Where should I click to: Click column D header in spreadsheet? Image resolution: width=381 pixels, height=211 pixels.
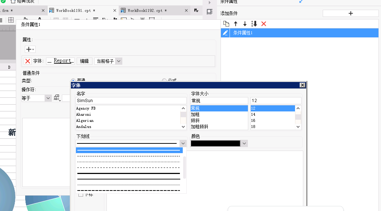[x=9, y=67]
